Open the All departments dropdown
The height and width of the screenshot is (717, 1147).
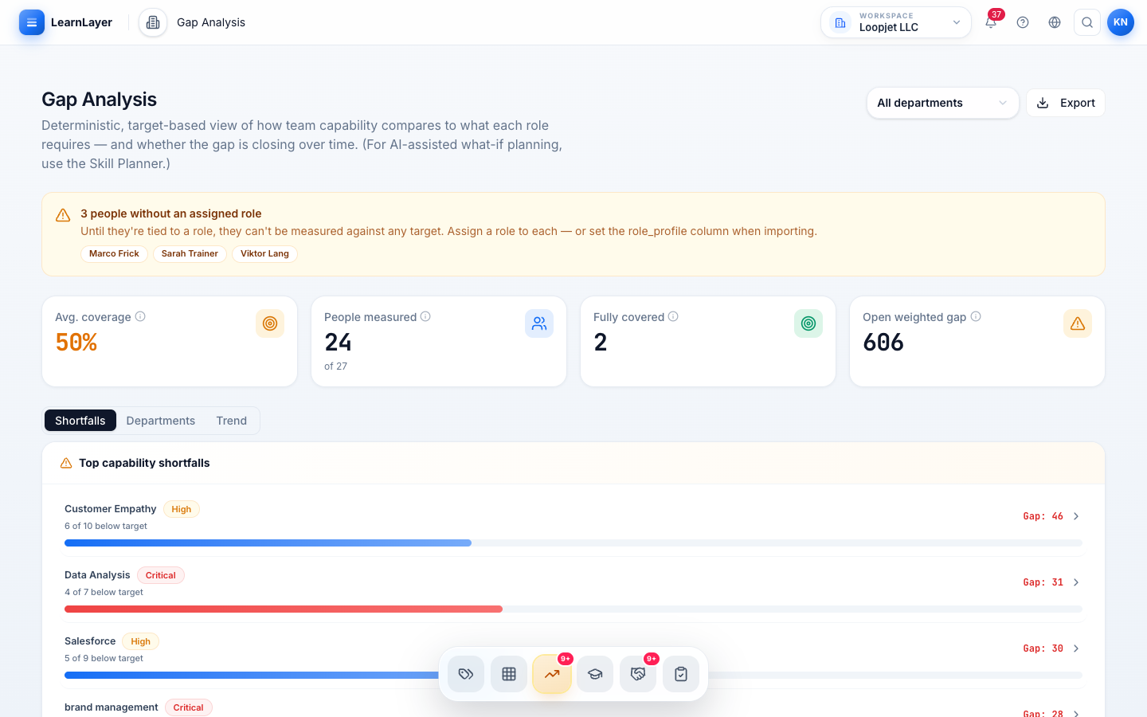[943, 103]
